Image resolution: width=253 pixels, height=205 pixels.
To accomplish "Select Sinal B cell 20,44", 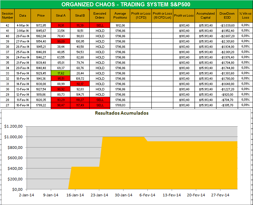I will 80,73.
